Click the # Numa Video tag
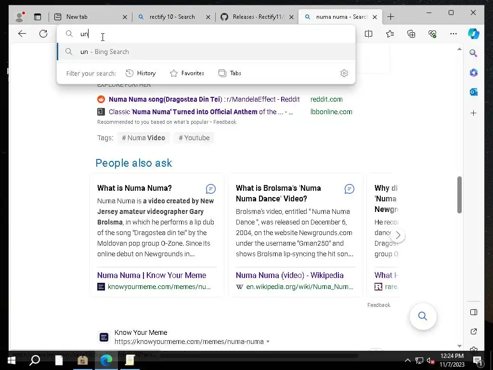Image resolution: width=493 pixels, height=370 pixels. click(143, 138)
